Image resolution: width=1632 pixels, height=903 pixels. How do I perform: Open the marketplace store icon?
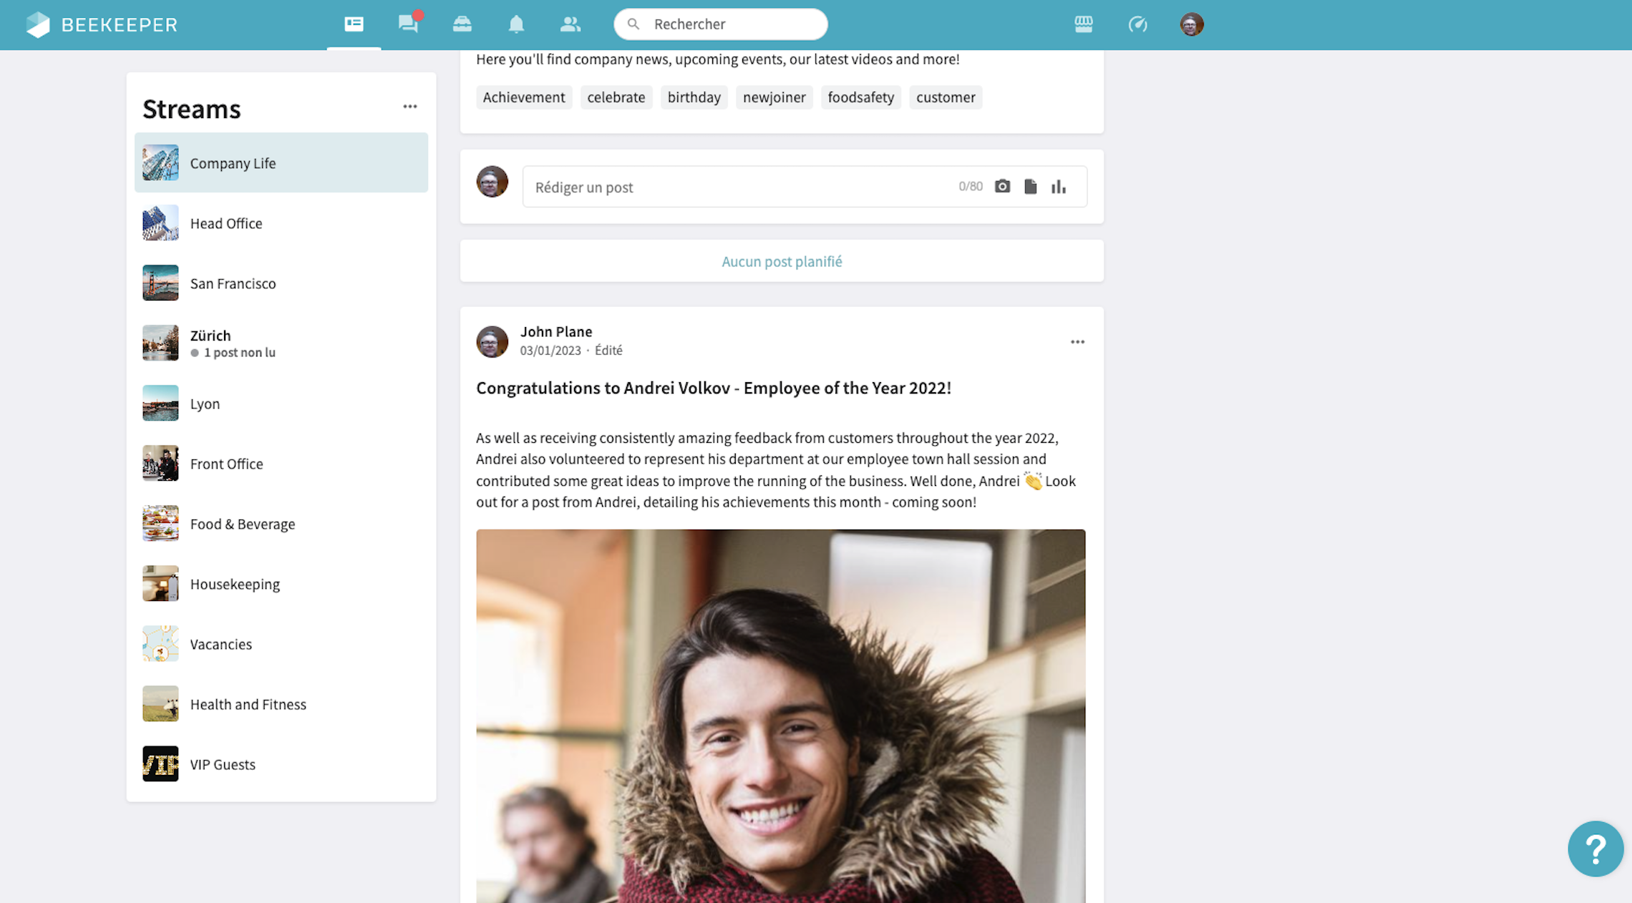pos(1084,24)
